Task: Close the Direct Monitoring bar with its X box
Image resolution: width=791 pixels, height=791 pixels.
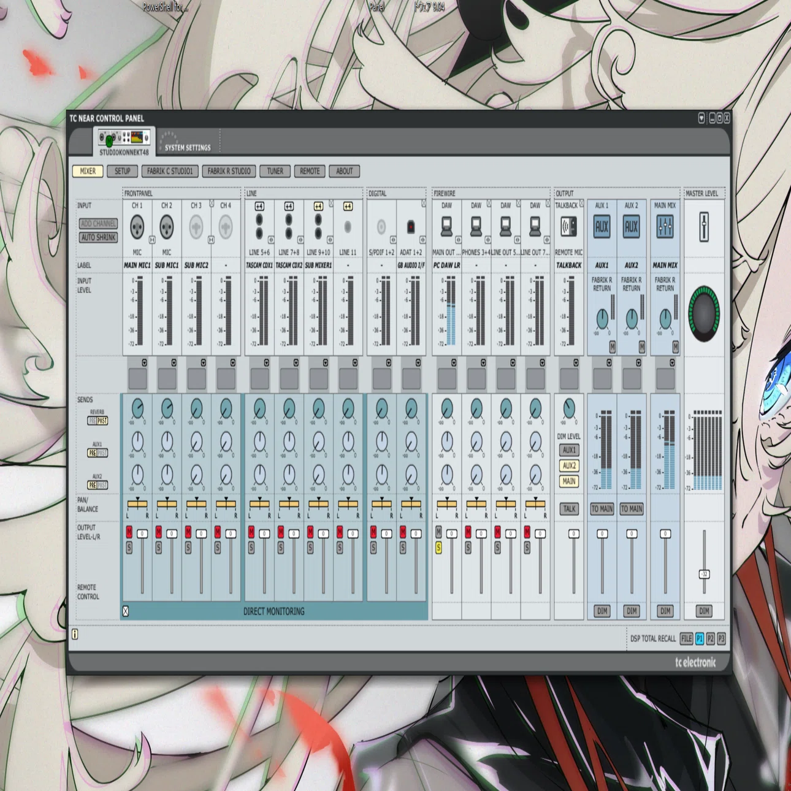Action: click(126, 611)
